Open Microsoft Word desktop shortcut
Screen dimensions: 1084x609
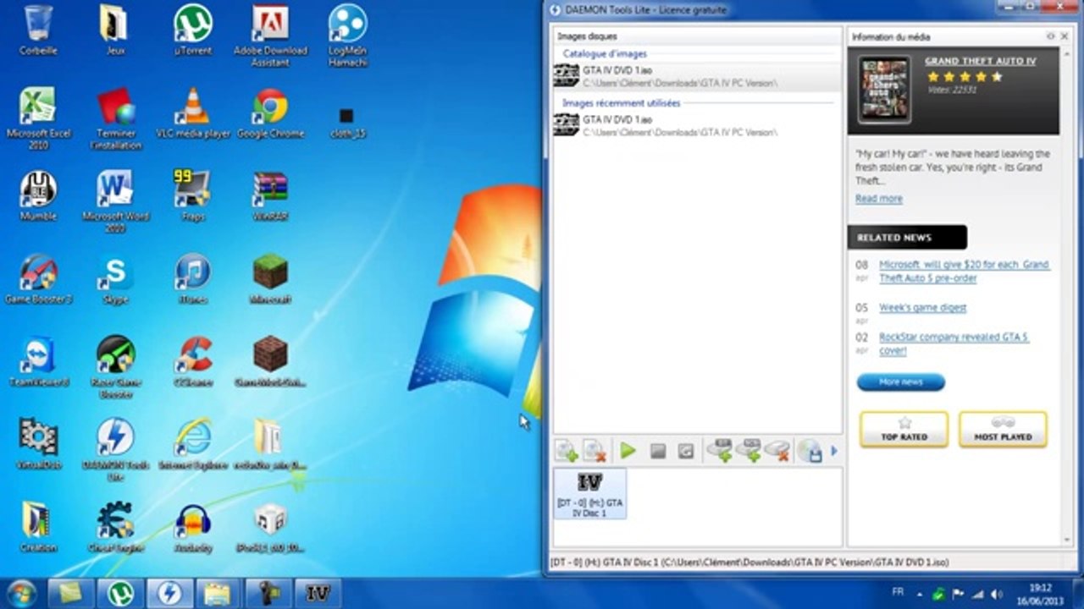(x=115, y=201)
